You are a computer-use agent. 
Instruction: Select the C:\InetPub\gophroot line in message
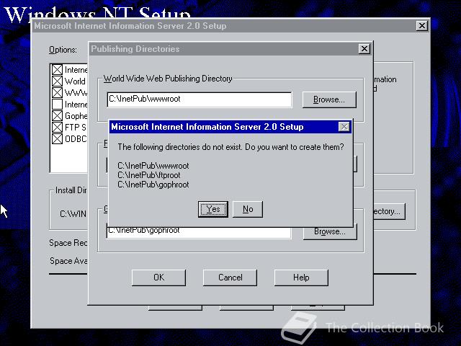(153, 185)
